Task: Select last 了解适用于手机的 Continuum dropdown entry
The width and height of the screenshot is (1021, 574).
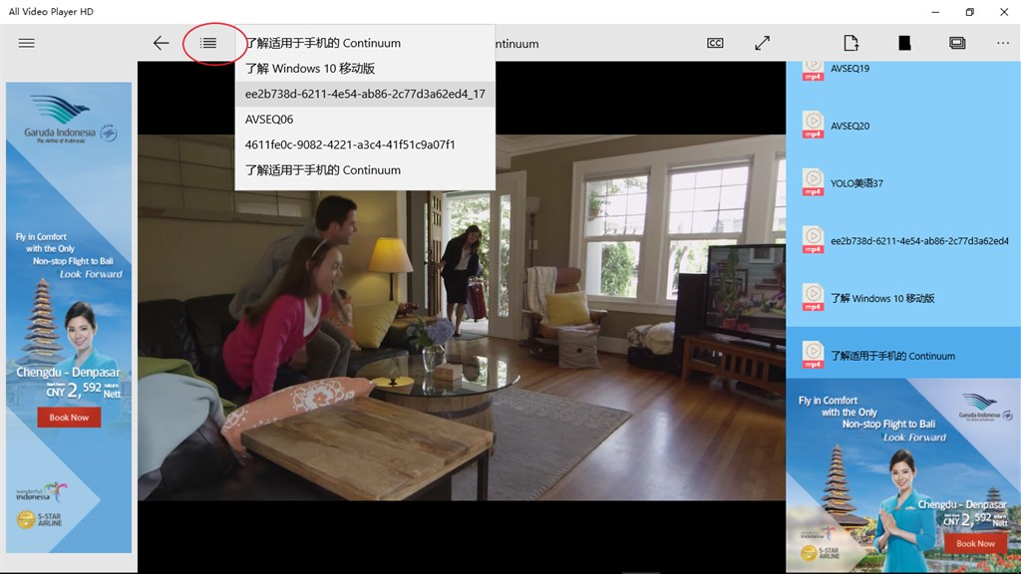Action: (365, 169)
